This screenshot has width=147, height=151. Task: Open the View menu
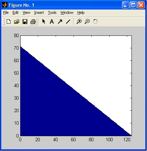[26, 12]
